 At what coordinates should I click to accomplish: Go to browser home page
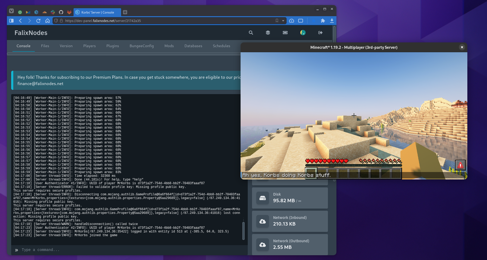coord(47,21)
